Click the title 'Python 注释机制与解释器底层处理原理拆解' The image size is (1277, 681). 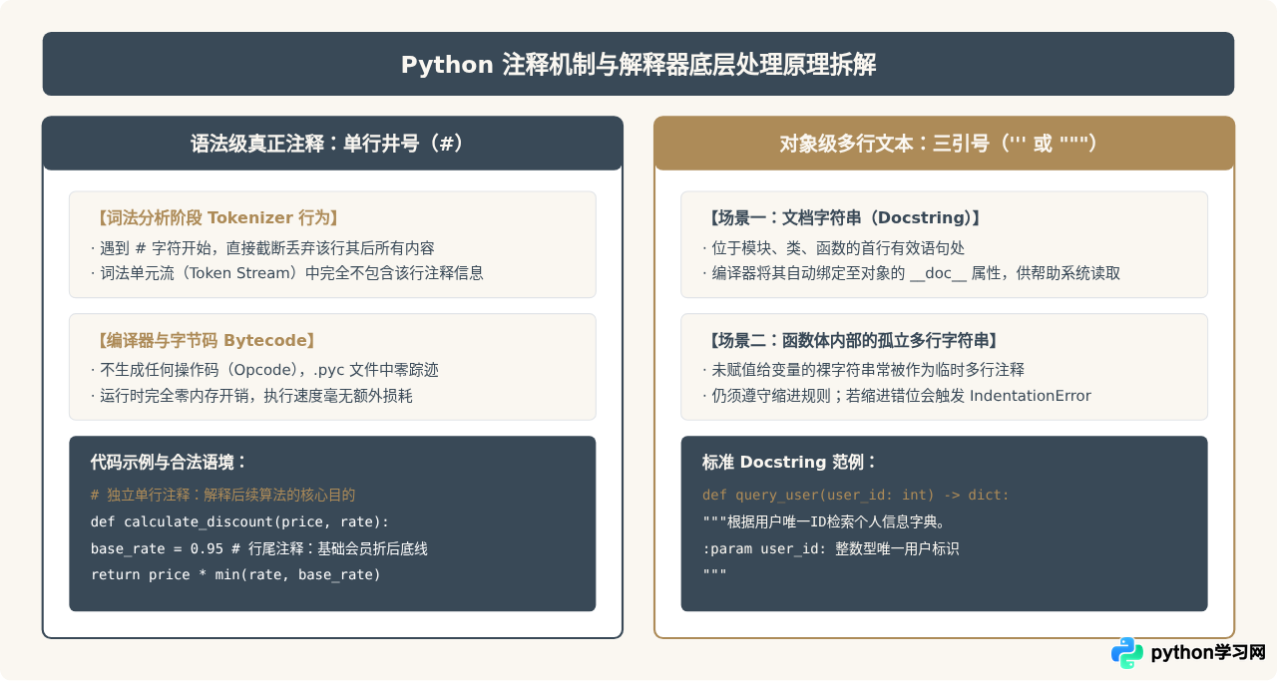tap(638, 65)
